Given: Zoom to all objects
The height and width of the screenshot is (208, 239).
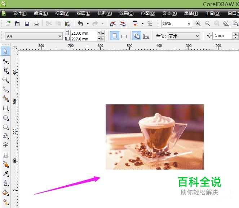Looking at the screenshot, I should pyautogui.click(x=226, y=23).
